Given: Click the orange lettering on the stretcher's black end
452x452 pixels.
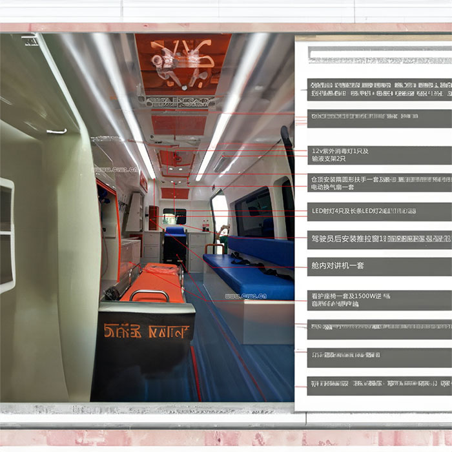Looking at the screenshot, I should pyautogui.click(x=146, y=333).
